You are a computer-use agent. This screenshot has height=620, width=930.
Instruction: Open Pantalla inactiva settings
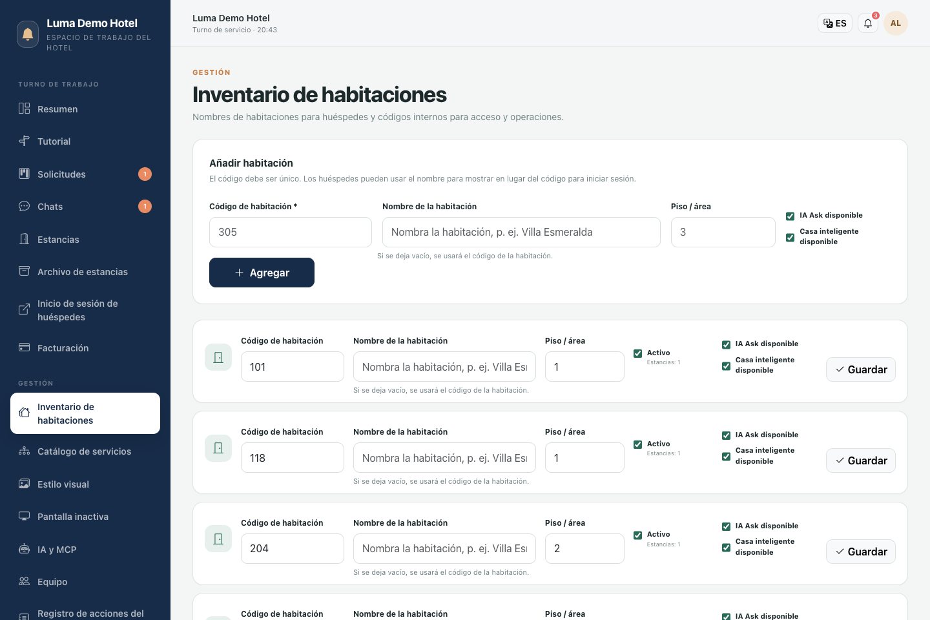point(85,517)
